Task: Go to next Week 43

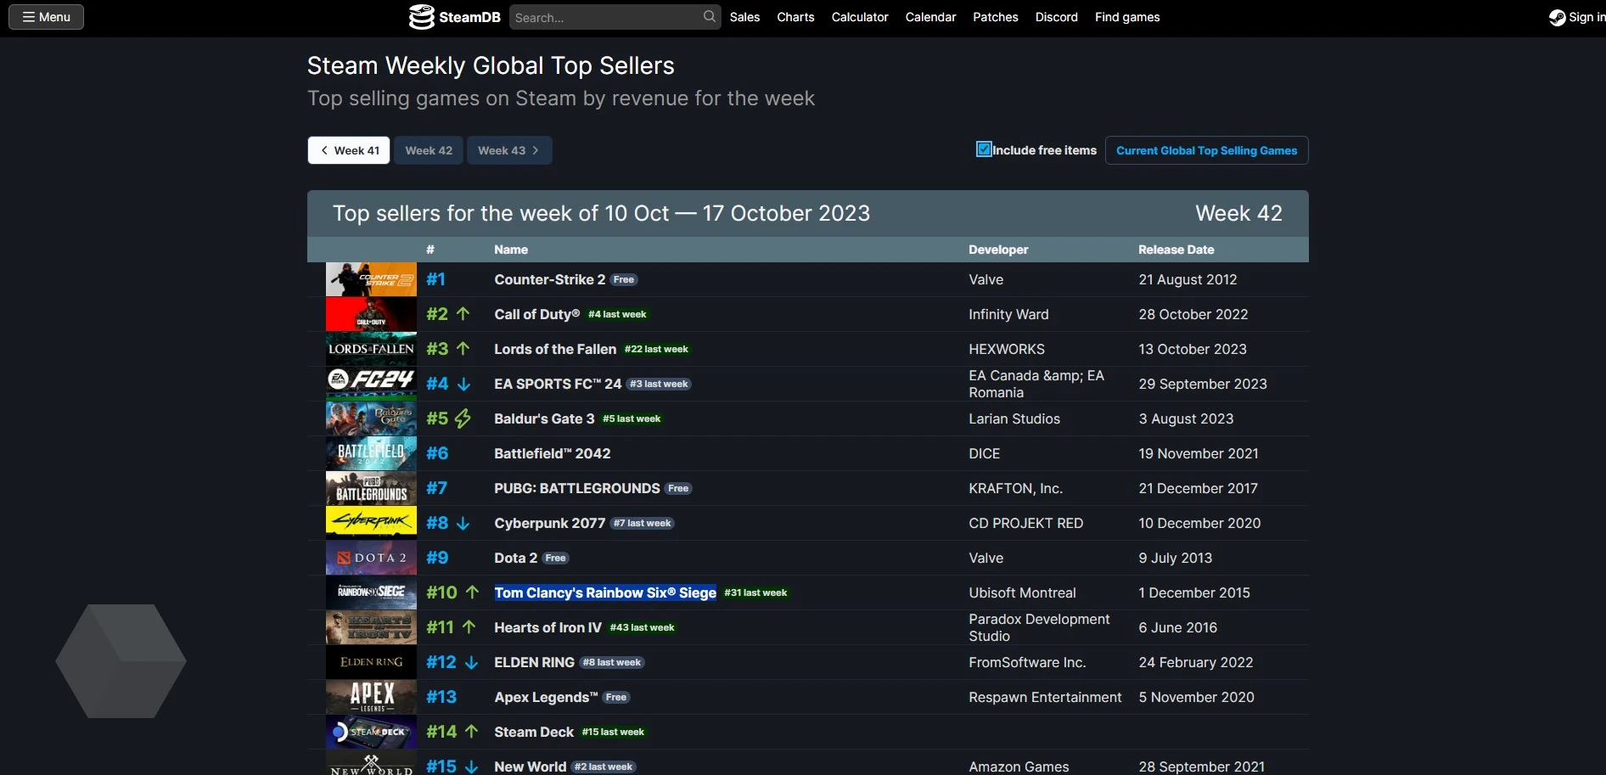Action: [509, 150]
